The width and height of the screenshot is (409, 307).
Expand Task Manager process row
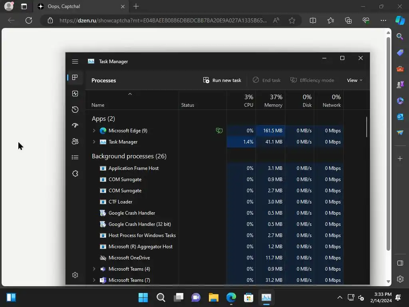point(94,142)
